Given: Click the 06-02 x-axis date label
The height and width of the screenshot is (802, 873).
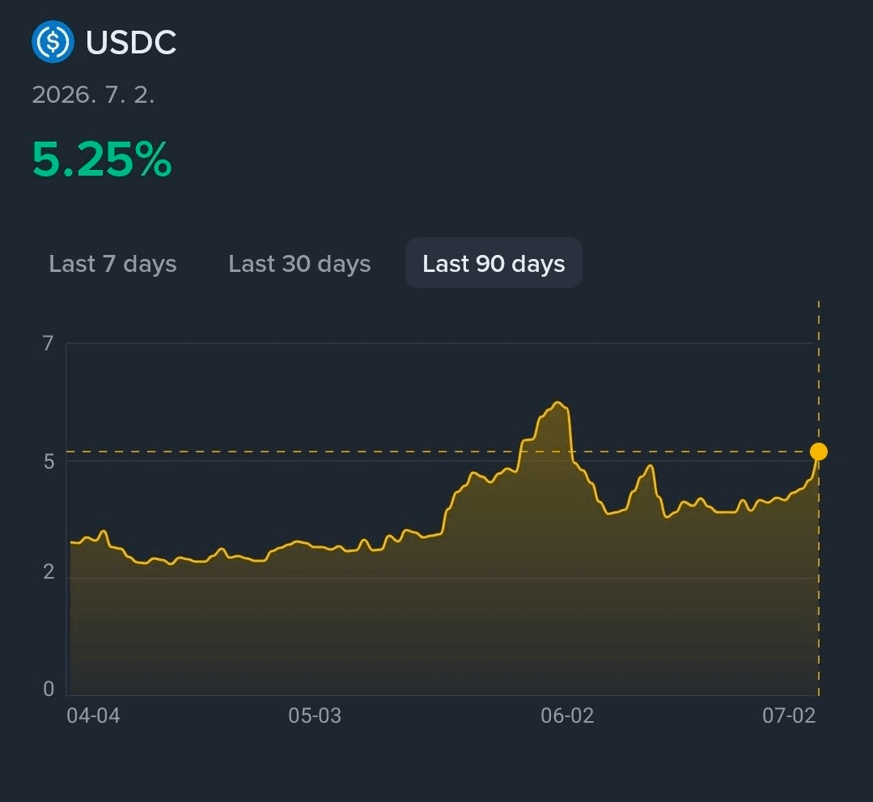Looking at the screenshot, I should [567, 715].
